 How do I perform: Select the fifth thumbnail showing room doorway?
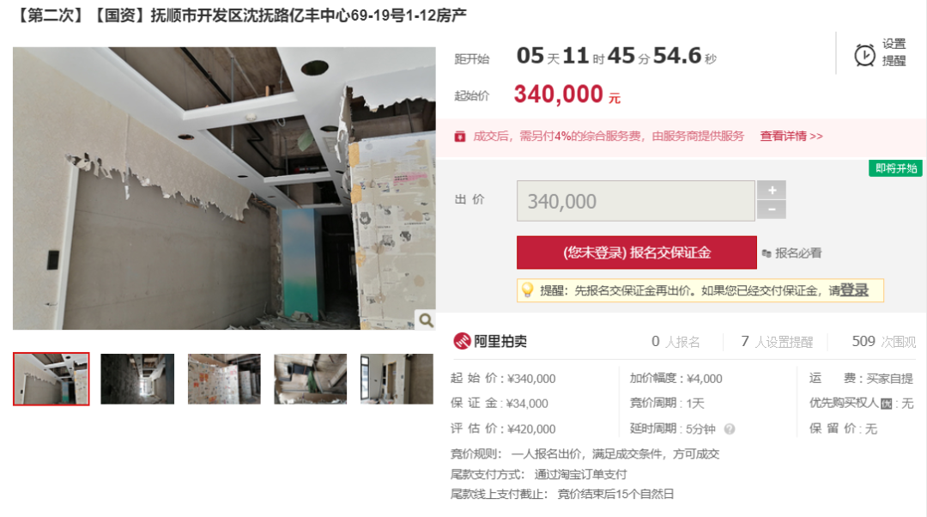(397, 380)
